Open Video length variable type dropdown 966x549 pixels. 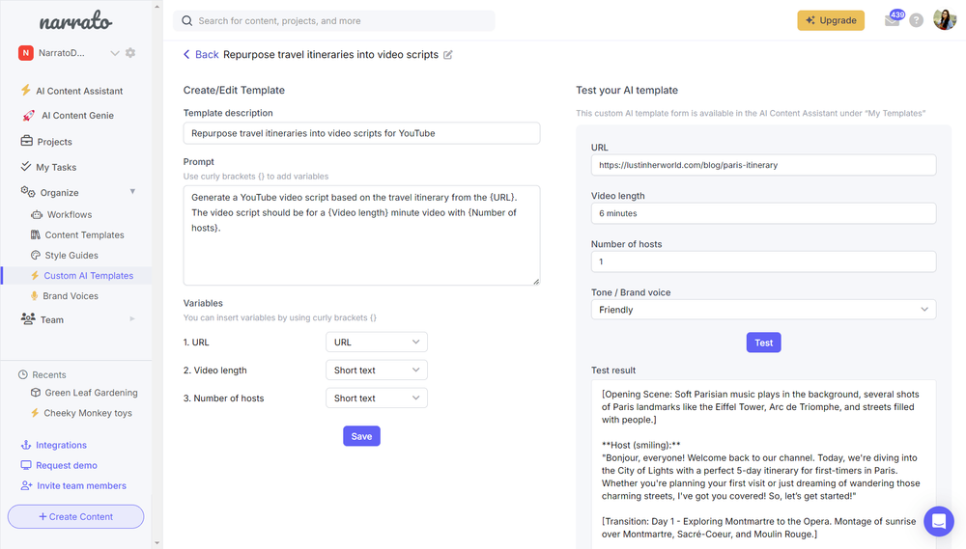click(x=377, y=370)
